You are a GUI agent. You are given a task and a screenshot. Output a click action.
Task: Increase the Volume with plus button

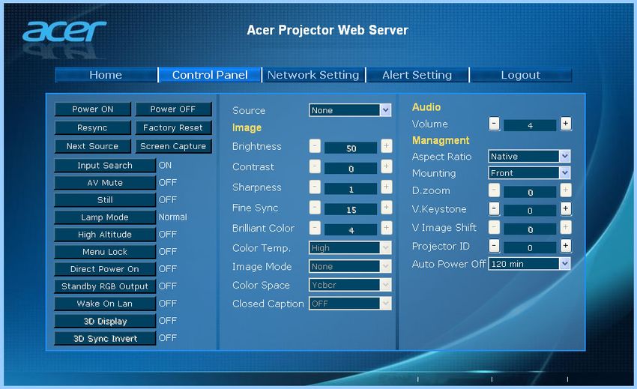coord(566,124)
